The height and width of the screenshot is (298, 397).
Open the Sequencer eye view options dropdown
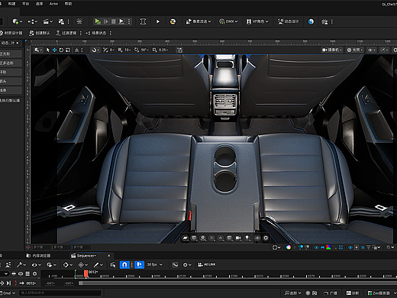click(37, 265)
